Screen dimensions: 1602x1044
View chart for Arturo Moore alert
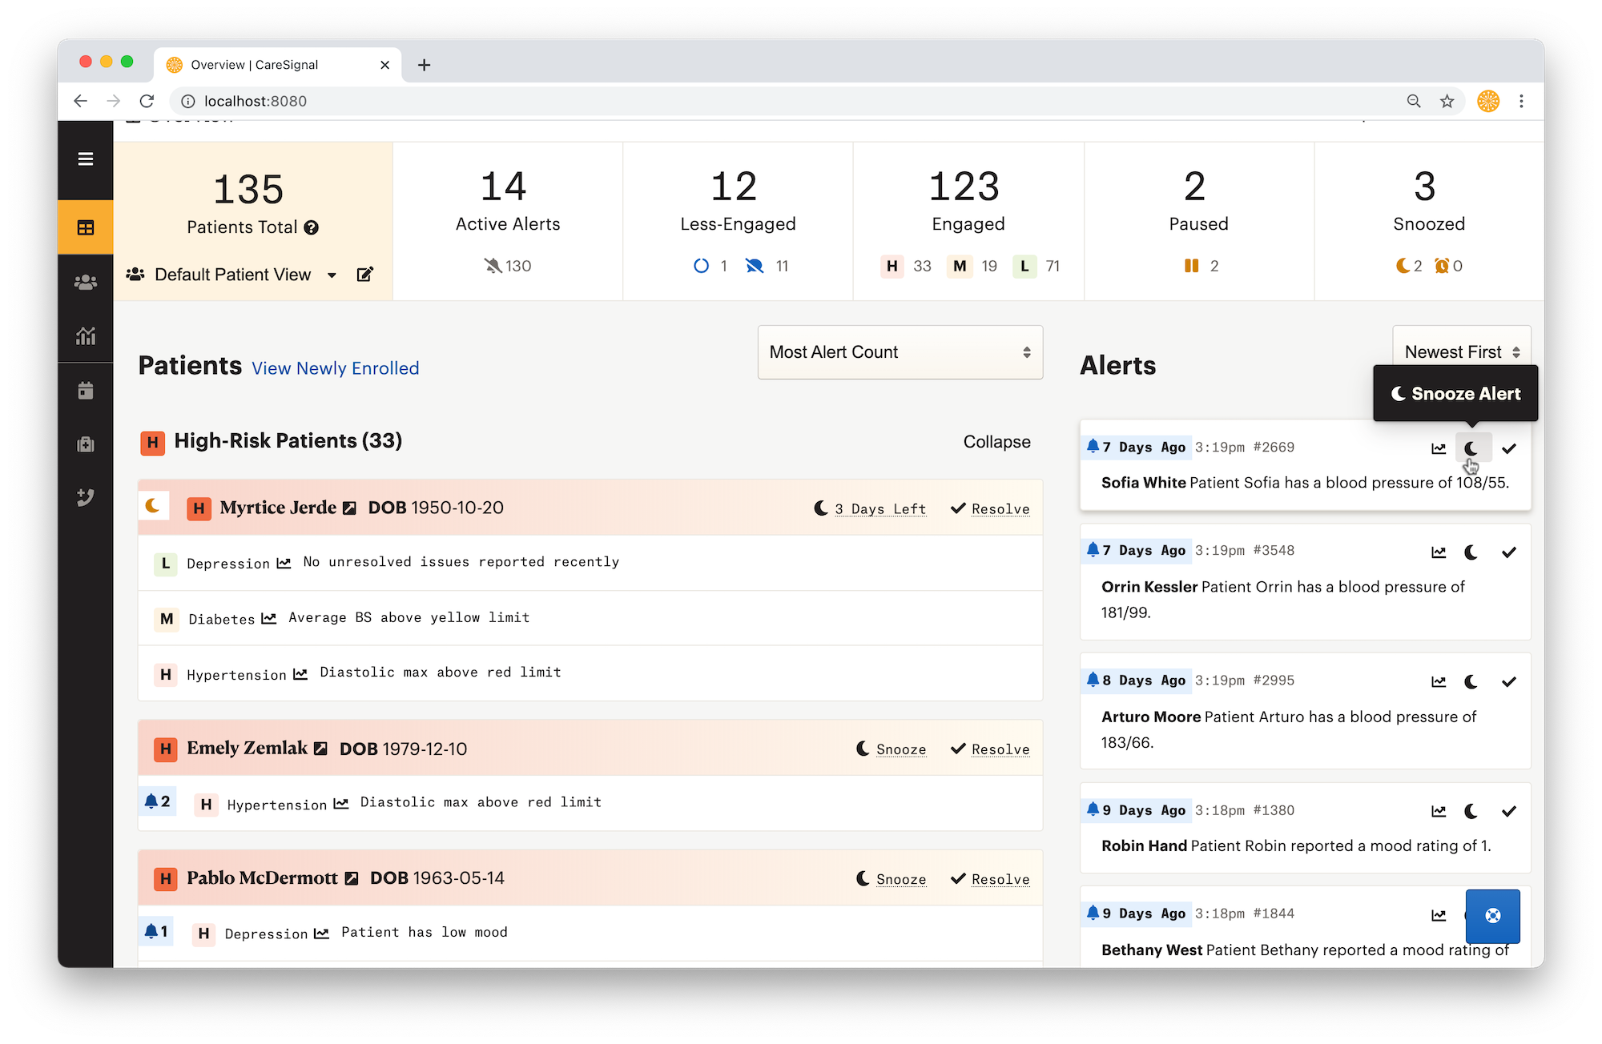1439,682
